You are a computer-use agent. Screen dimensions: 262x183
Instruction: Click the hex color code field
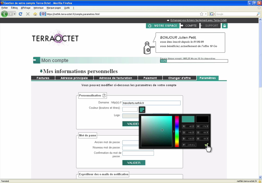pos(189,145)
